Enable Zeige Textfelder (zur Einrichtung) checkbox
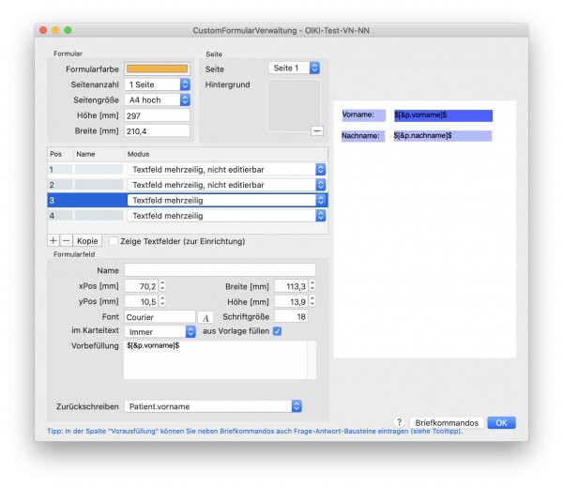Image resolution: width=563 pixels, height=487 pixels. 114,241
